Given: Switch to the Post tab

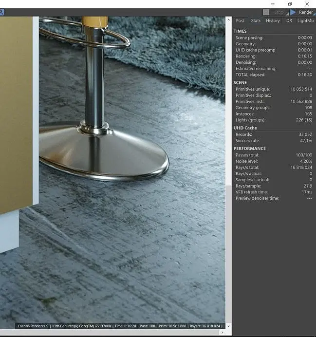Looking at the screenshot, I should [x=240, y=20].
